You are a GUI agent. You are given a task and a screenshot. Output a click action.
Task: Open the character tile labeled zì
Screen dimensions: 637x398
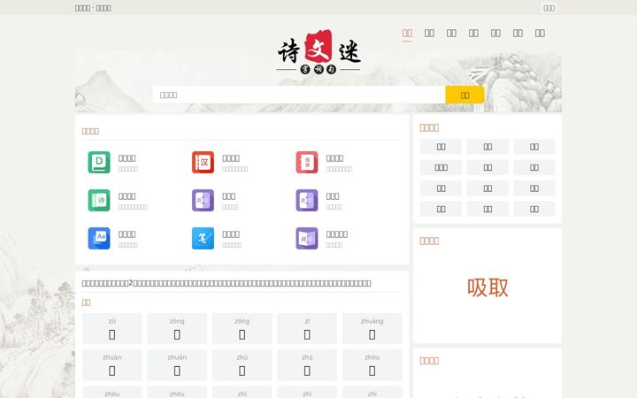pyautogui.click(x=307, y=328)
